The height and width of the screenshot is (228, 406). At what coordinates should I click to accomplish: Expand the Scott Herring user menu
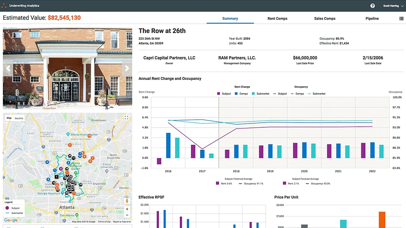[x=393, y=6]
